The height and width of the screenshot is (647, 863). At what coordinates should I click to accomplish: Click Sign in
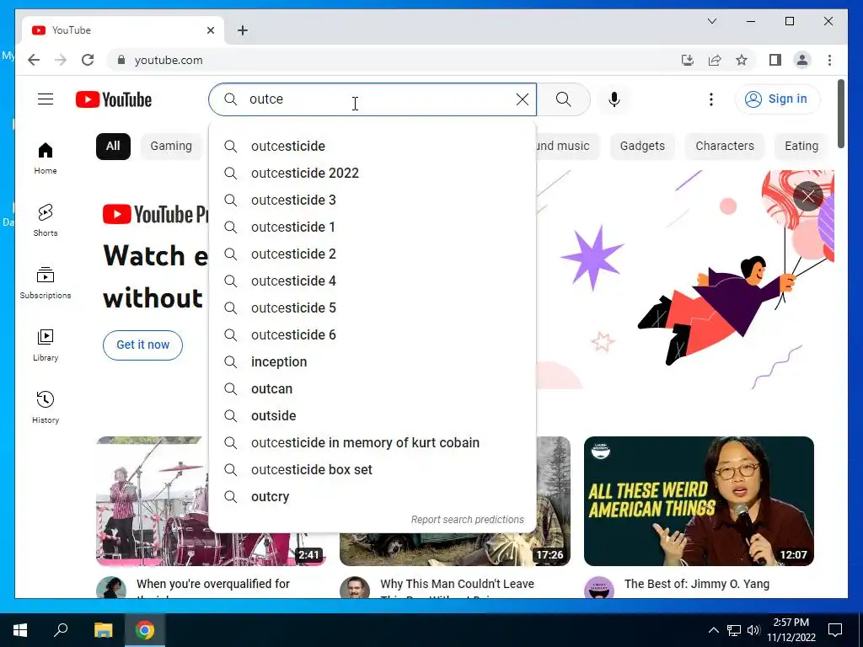[x=777, y=99]
